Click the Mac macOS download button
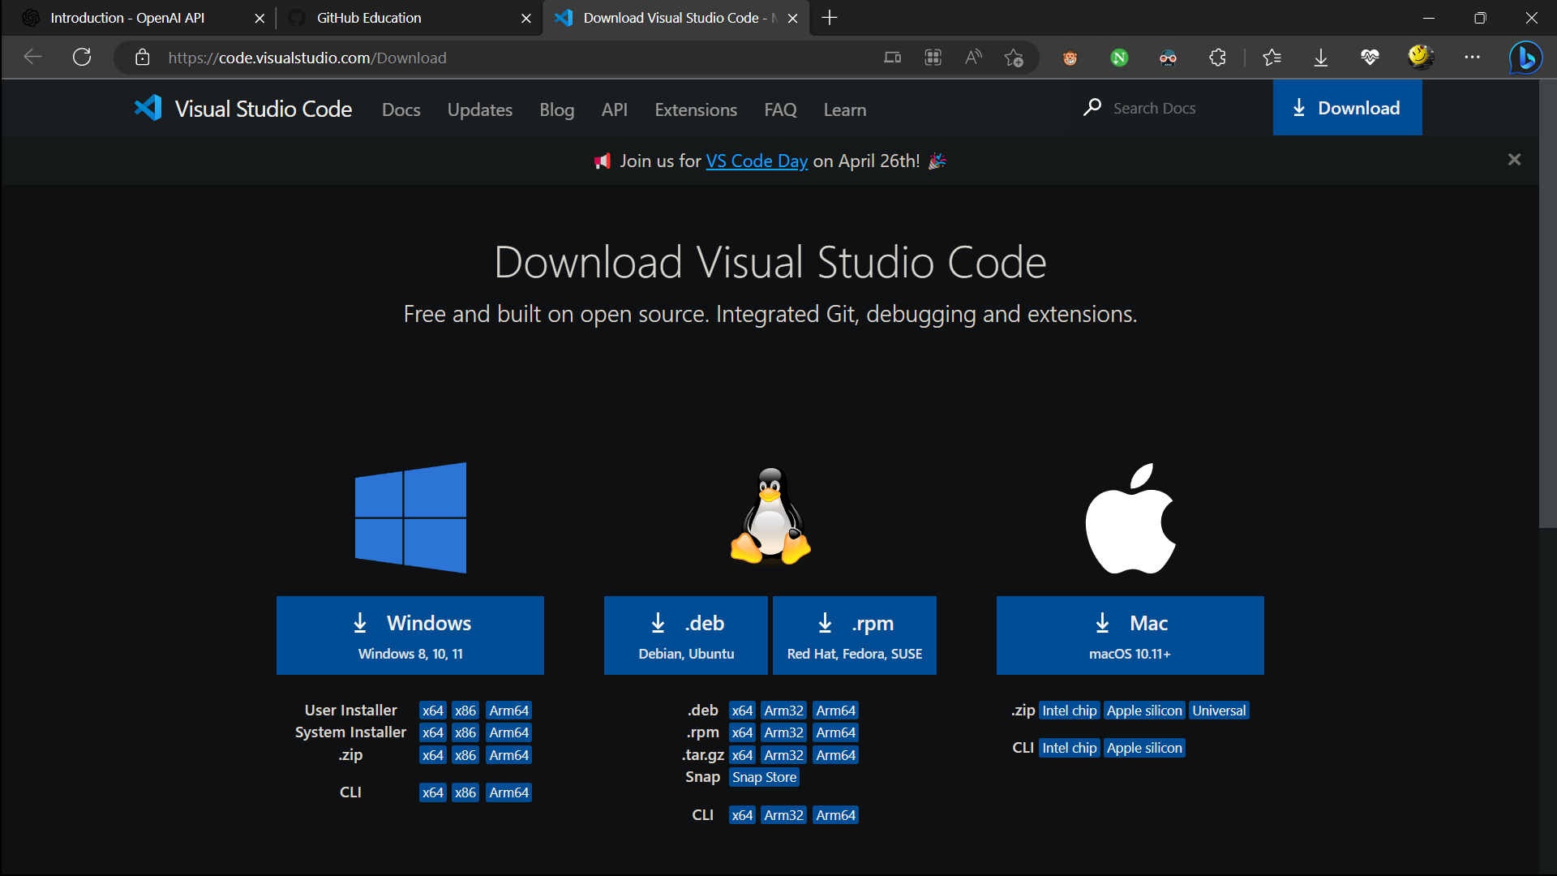The height and width of the screenshot is (876, 1557). (x=1130, y=635)
